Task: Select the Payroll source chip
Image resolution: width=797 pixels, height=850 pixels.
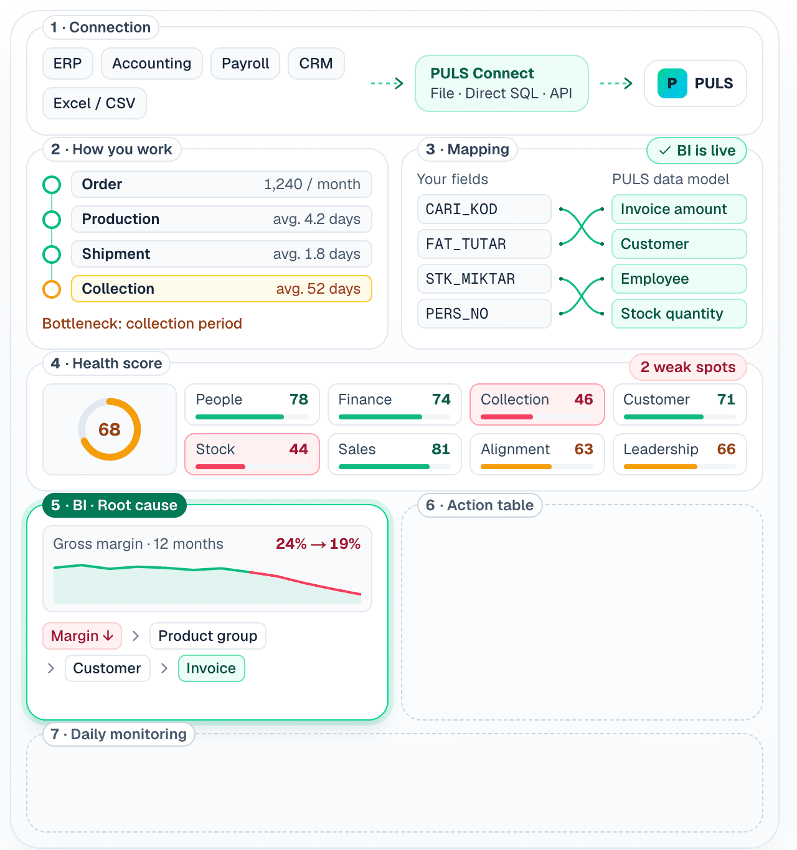Action: point(245,63)
